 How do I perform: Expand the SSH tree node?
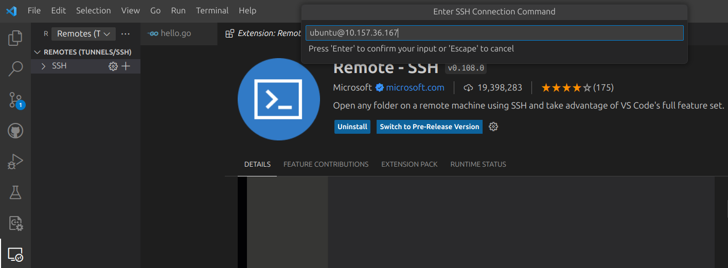43,66
